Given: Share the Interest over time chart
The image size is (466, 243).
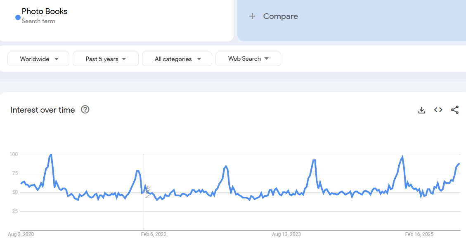Looking at the screenshot, I should coord(454,110).
